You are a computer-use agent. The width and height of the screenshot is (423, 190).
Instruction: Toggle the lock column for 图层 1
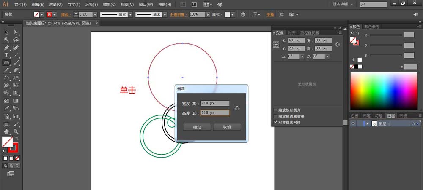click(x=360, y=123)
